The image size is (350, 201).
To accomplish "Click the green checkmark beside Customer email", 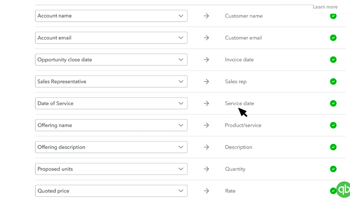I will (x=333, y=38).
